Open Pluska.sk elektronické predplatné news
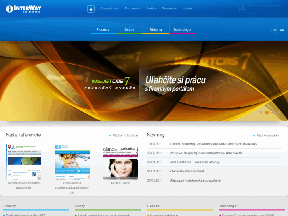288x216 pixels. [195, 180]
